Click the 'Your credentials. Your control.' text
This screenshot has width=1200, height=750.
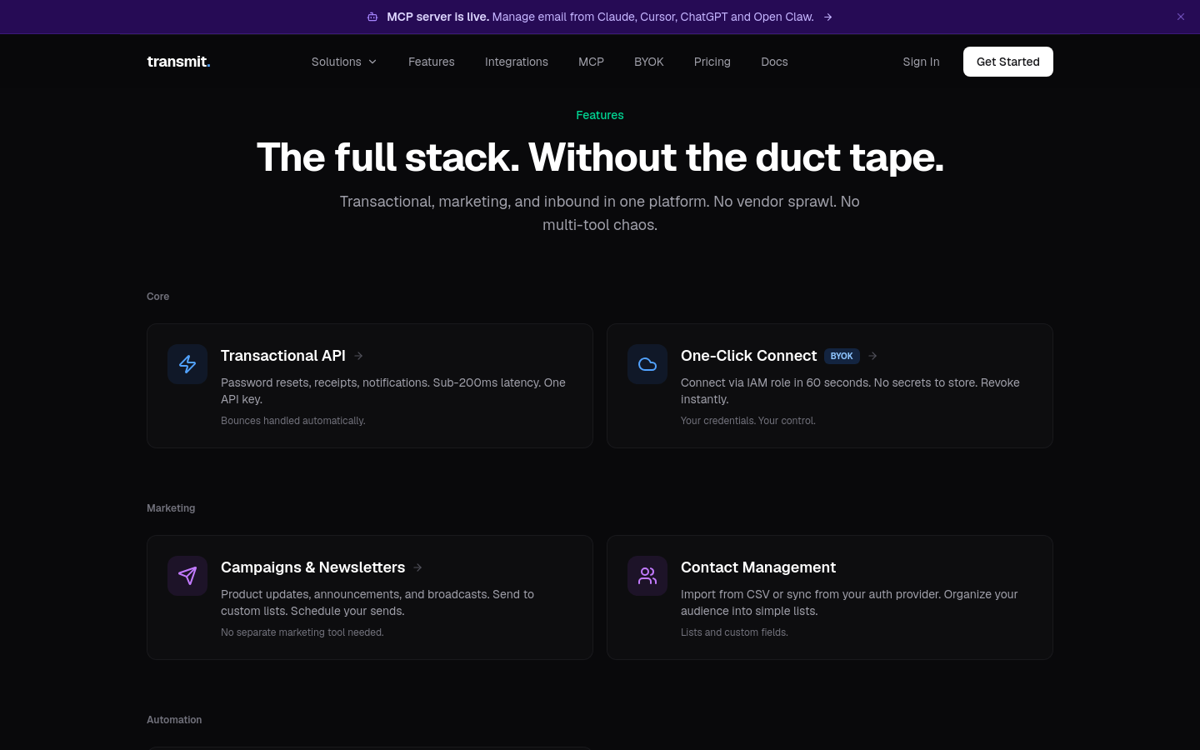tap(748, 421)
